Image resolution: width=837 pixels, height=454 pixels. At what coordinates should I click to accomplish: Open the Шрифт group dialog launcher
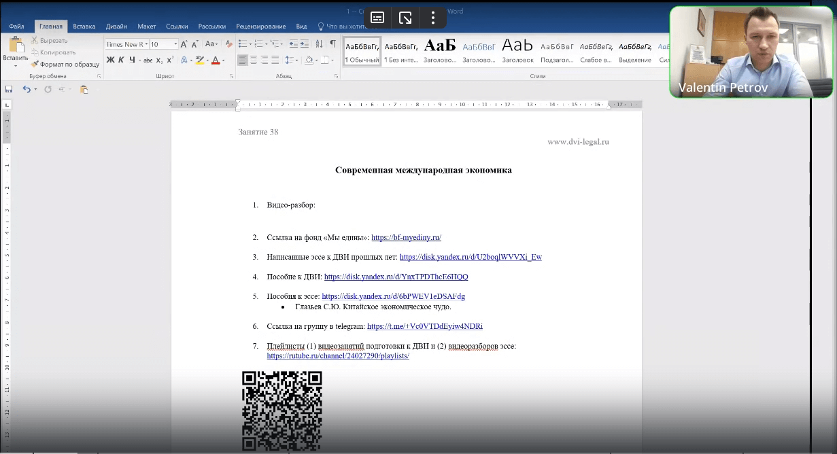tap(231, 77)
